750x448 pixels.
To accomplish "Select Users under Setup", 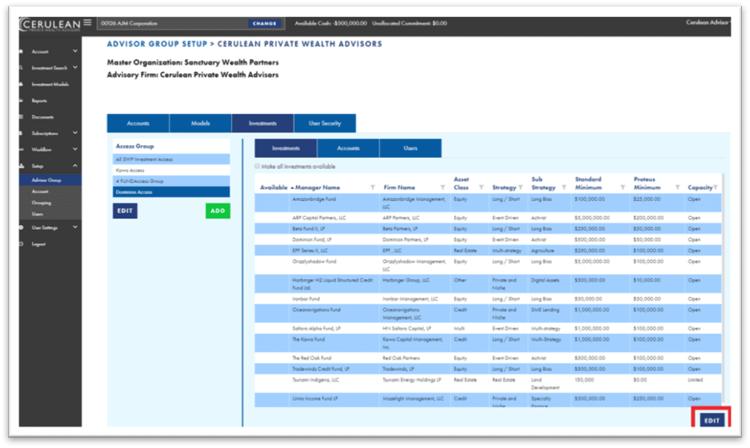I will click(37, 214).
